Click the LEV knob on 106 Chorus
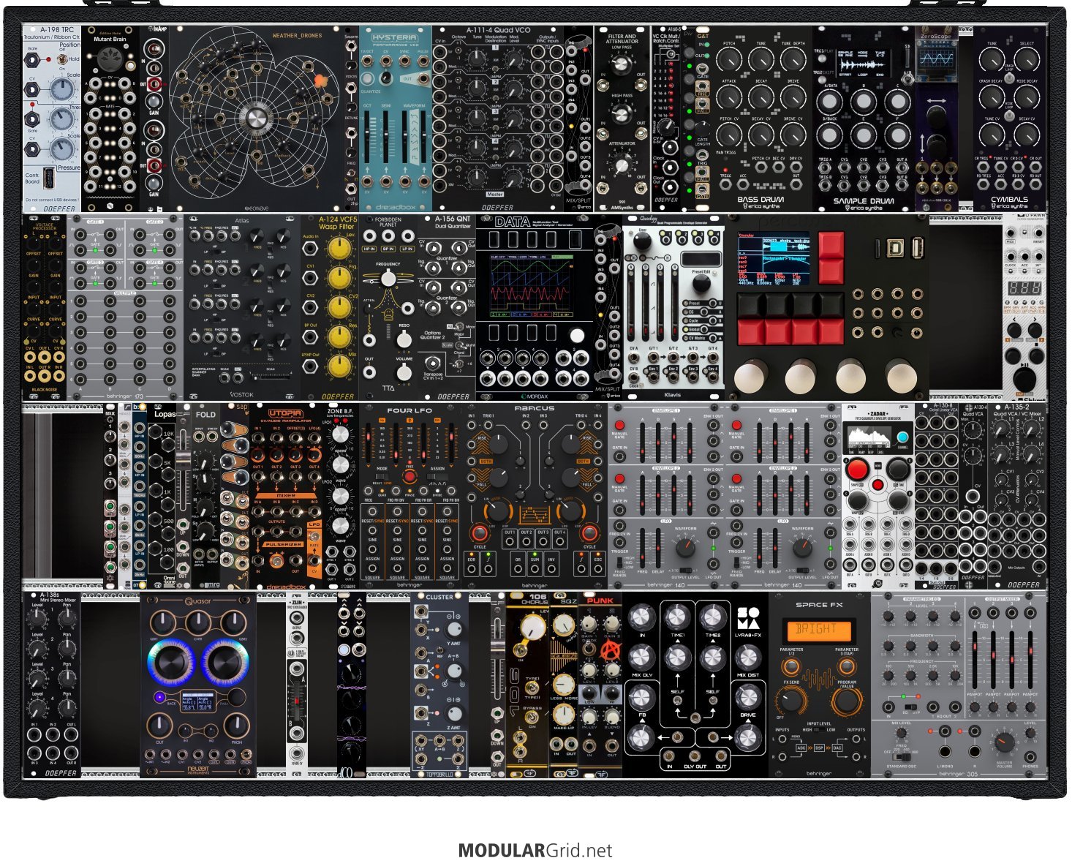The width and height of the screenshot is (1072, 866). pos(535,625)
